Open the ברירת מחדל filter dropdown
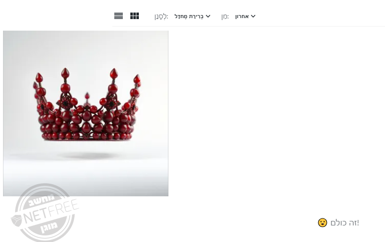This screenshot has height=242, width=385. coord(192,16)
